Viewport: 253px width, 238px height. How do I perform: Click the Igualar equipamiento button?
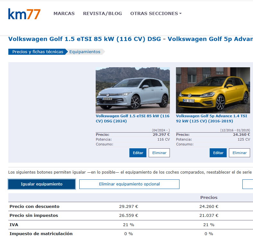(x=42, y=184)
